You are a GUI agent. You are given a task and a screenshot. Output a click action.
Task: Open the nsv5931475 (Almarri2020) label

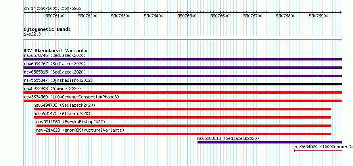tap(62, 113)
